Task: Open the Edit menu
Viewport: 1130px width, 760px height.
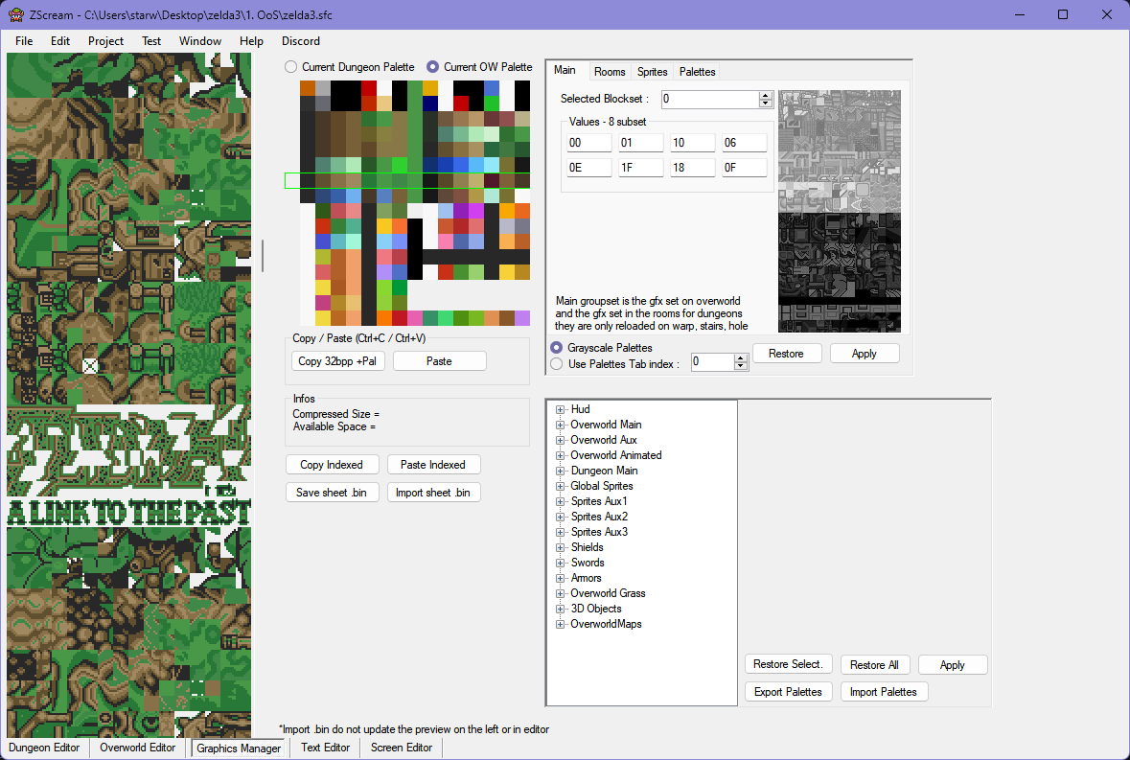Action: [59, 41]
